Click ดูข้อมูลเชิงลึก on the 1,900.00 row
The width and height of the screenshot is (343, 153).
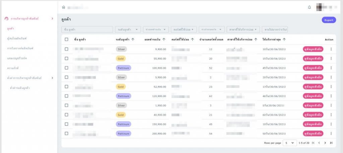point(313,105)
